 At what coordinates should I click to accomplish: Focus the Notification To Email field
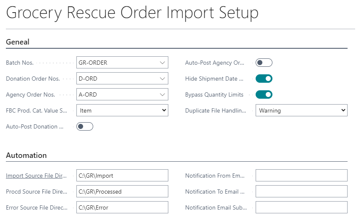301,192
